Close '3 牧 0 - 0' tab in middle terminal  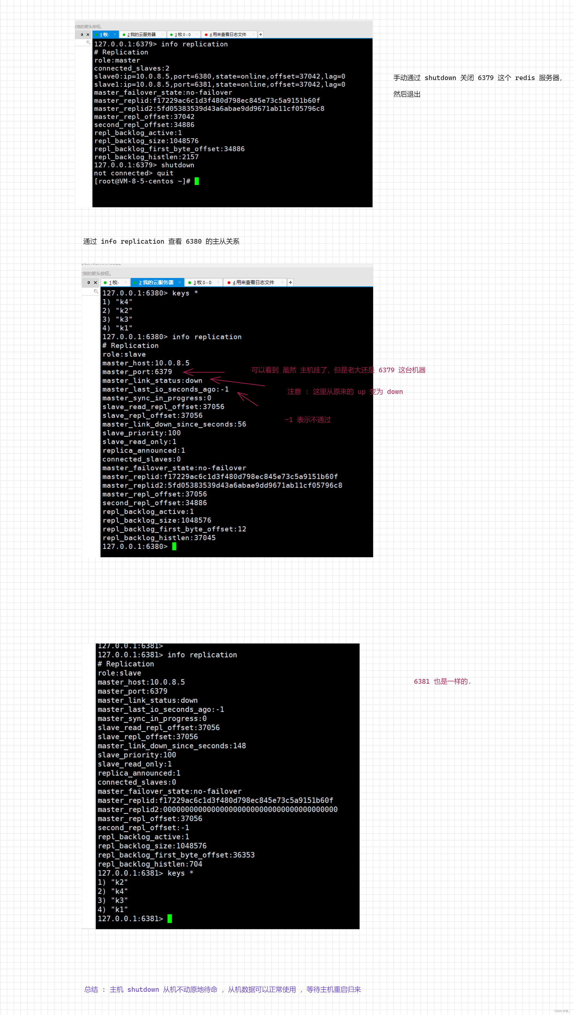click(218, 282)
